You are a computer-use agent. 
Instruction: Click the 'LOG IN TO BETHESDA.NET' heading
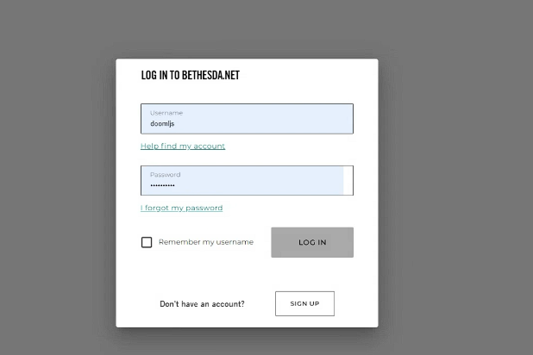pyautogui.click(x=191, y=75)
